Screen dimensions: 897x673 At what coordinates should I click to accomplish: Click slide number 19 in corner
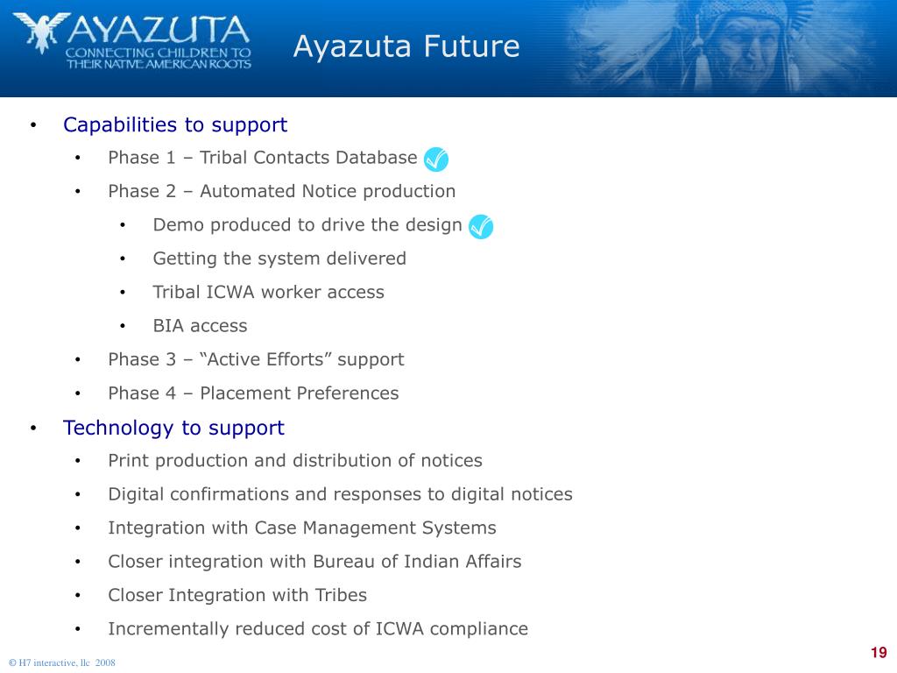click(879, 653)
